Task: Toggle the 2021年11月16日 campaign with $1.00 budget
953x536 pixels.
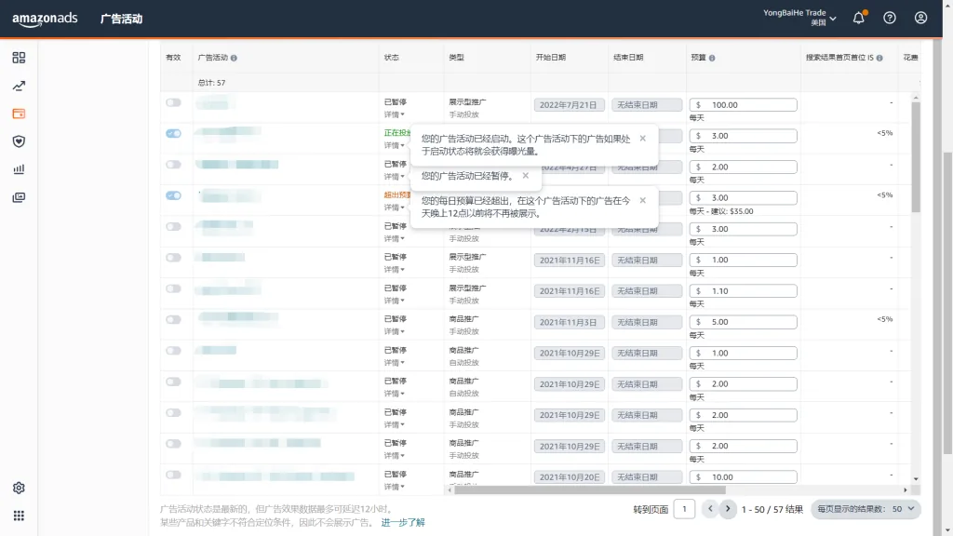Action: (173, 258)
